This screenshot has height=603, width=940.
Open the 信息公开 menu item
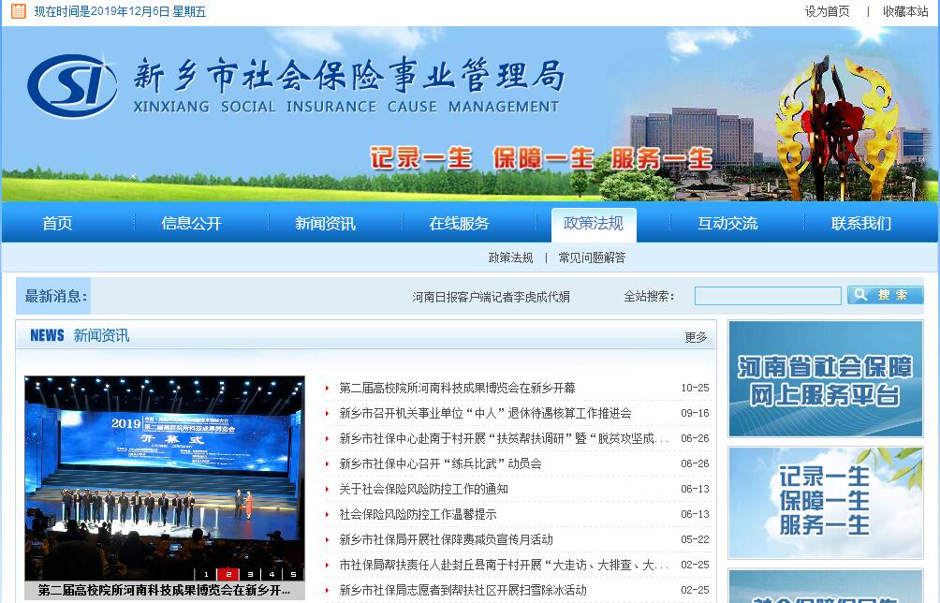pyautogui.click(x=191, y=224)
